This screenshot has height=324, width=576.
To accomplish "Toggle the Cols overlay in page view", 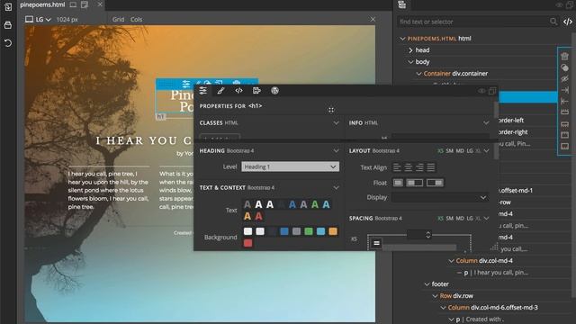I will pyautogui.click(x=136, y=20).
